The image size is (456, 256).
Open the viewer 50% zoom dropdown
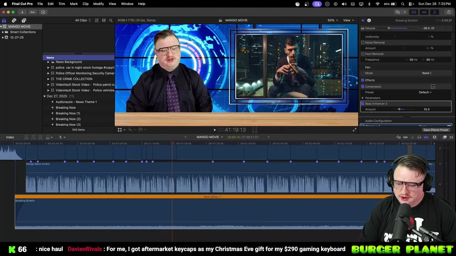pos(333,20)
